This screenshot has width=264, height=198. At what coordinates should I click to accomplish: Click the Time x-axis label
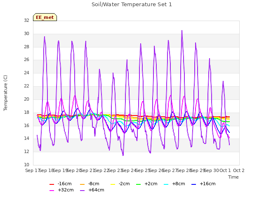(233, 177)
